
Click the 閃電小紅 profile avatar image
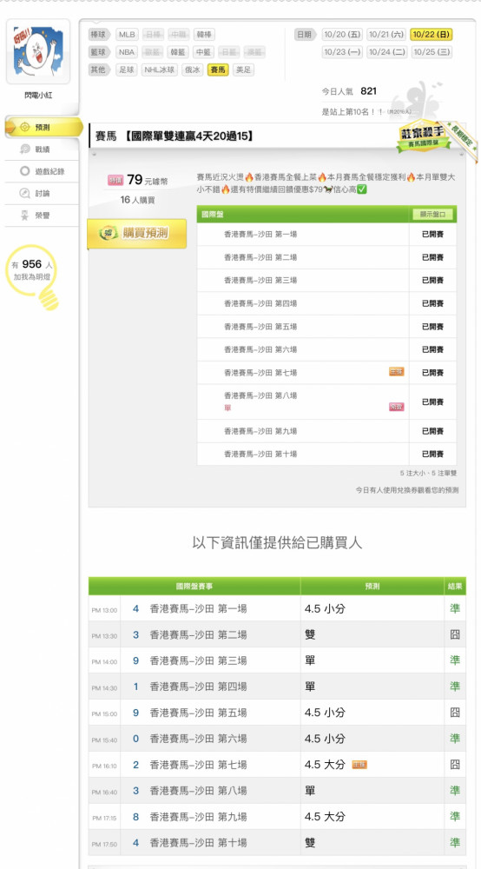pyautogui.click(x=38, y=51)
